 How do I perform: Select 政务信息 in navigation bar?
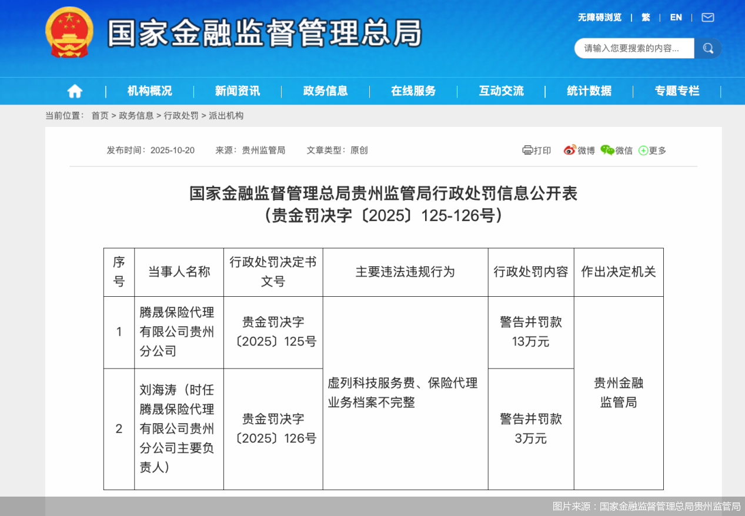pos(325,91)
